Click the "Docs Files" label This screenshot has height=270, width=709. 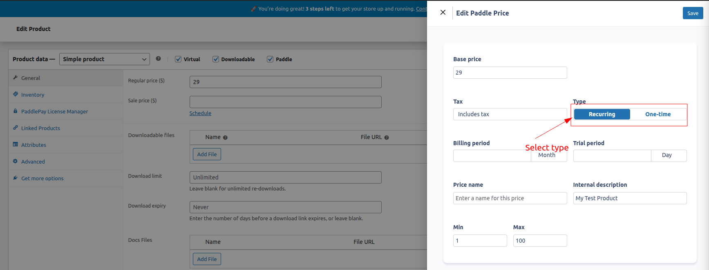pos(140,240)
